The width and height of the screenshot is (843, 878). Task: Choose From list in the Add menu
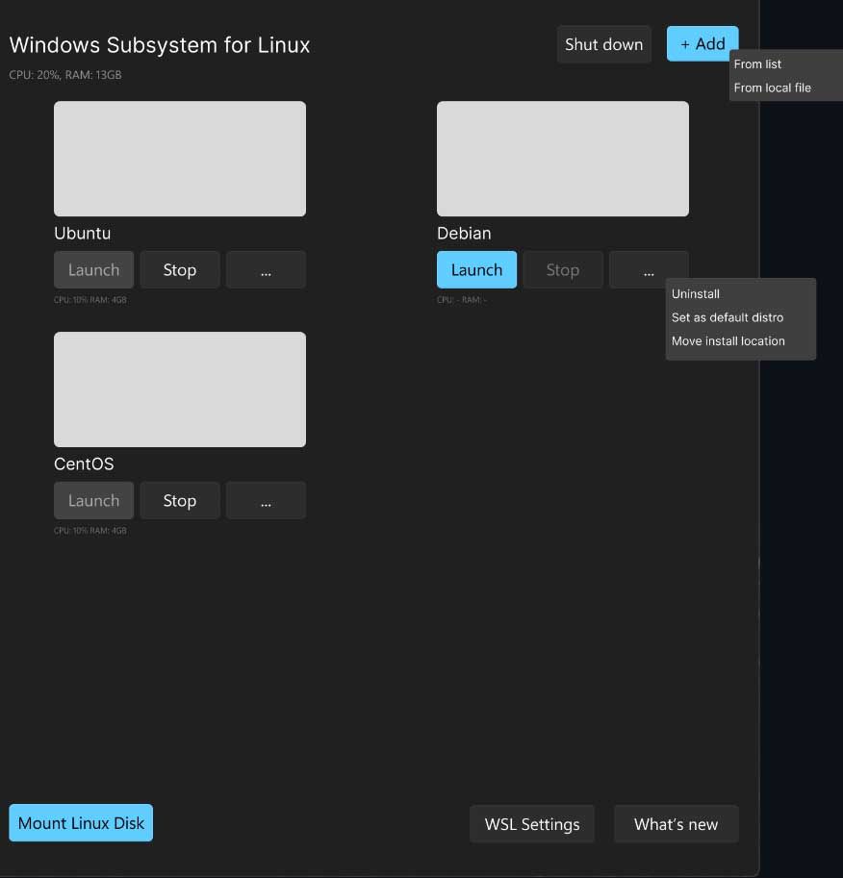point(757,64)
